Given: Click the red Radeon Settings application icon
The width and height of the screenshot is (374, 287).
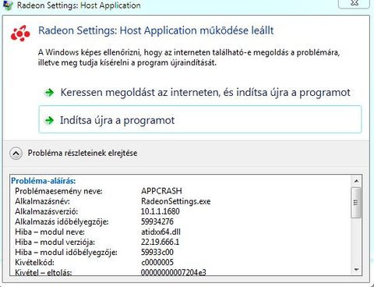Looking at the screenshot, I should (20, 34).
